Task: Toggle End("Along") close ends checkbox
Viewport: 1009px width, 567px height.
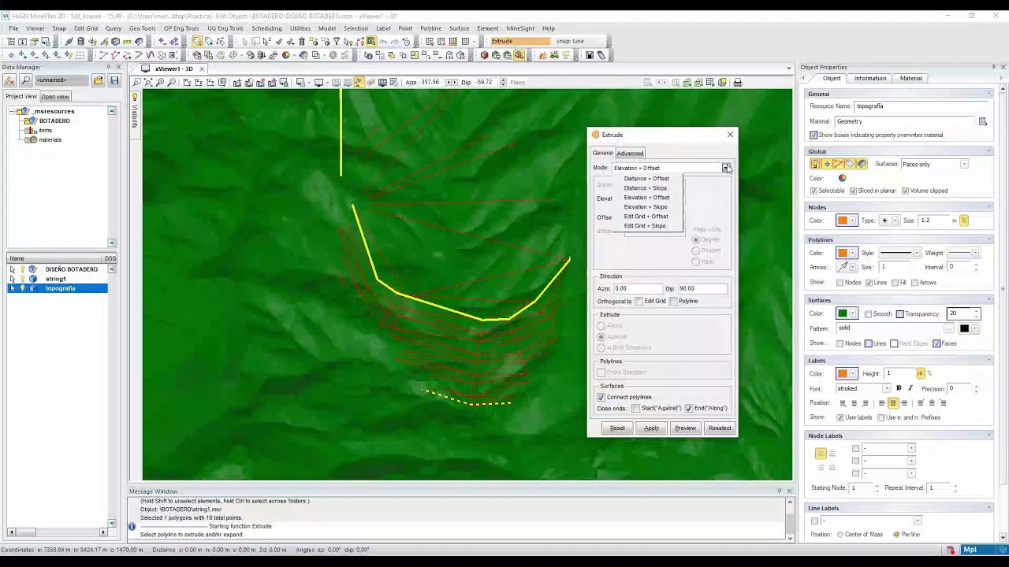Action: click(x=689, y=408)
